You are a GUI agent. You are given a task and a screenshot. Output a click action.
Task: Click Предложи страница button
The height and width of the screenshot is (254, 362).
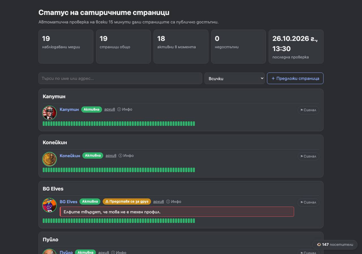click(295, 78)
